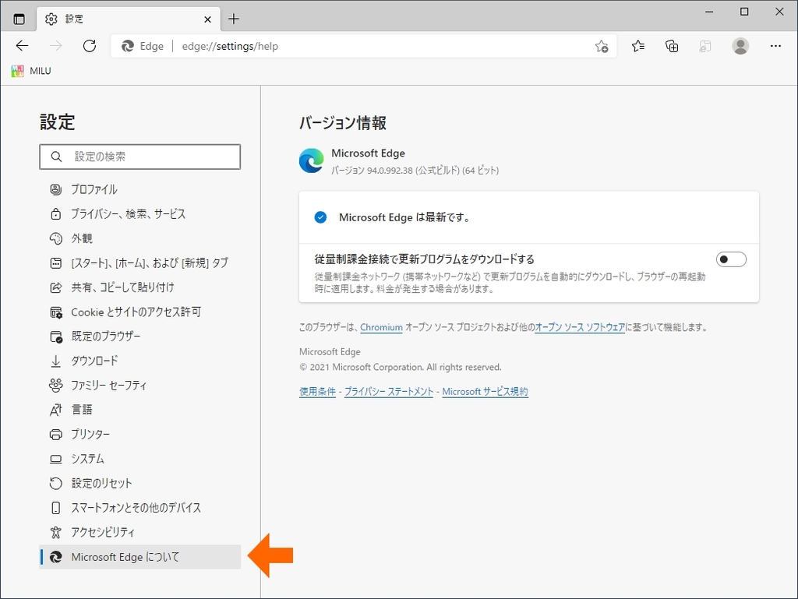This screenshot has height=599, width=798.
Task: Open the Chromium link
Action: tap(381, 327)
